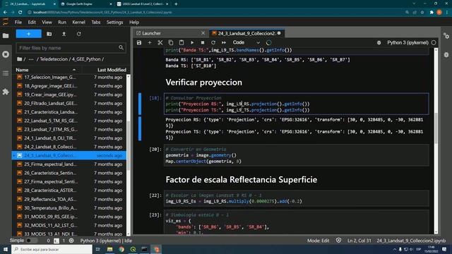Select file 24_1_Landsat_8_OLI_TIR...

pos(69,138)
